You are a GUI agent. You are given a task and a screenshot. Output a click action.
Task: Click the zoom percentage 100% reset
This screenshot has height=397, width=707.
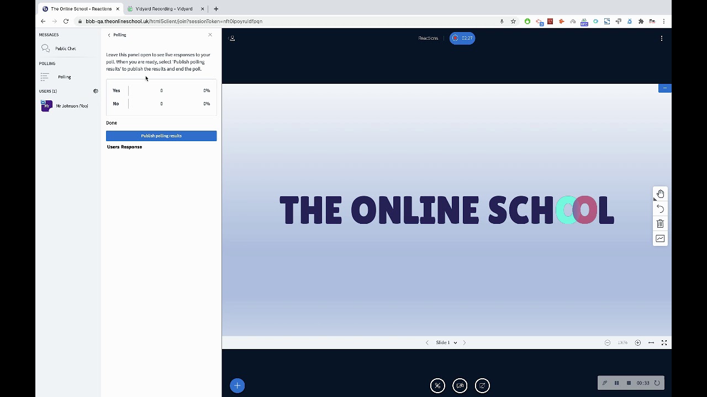pyautogui.click(x=622, y=342)
